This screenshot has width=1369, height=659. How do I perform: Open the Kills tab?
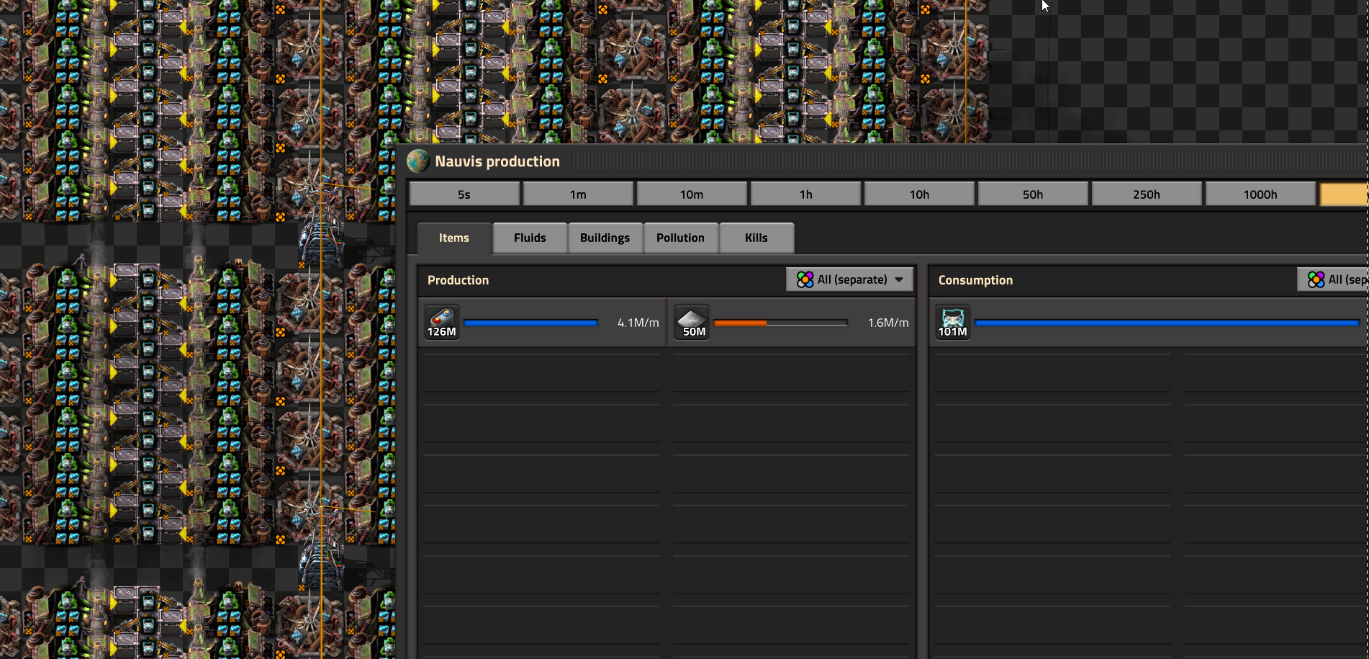click(756, 238)
